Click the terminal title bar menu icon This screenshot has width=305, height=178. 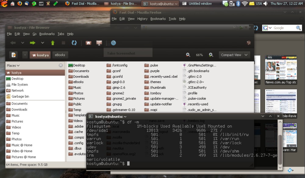91,116
